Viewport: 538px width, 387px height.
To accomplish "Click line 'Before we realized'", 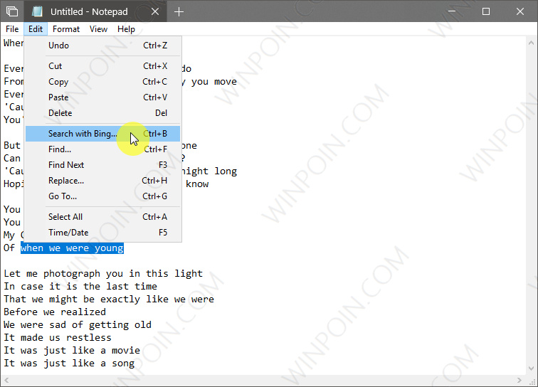I will (x=55, y=312).
